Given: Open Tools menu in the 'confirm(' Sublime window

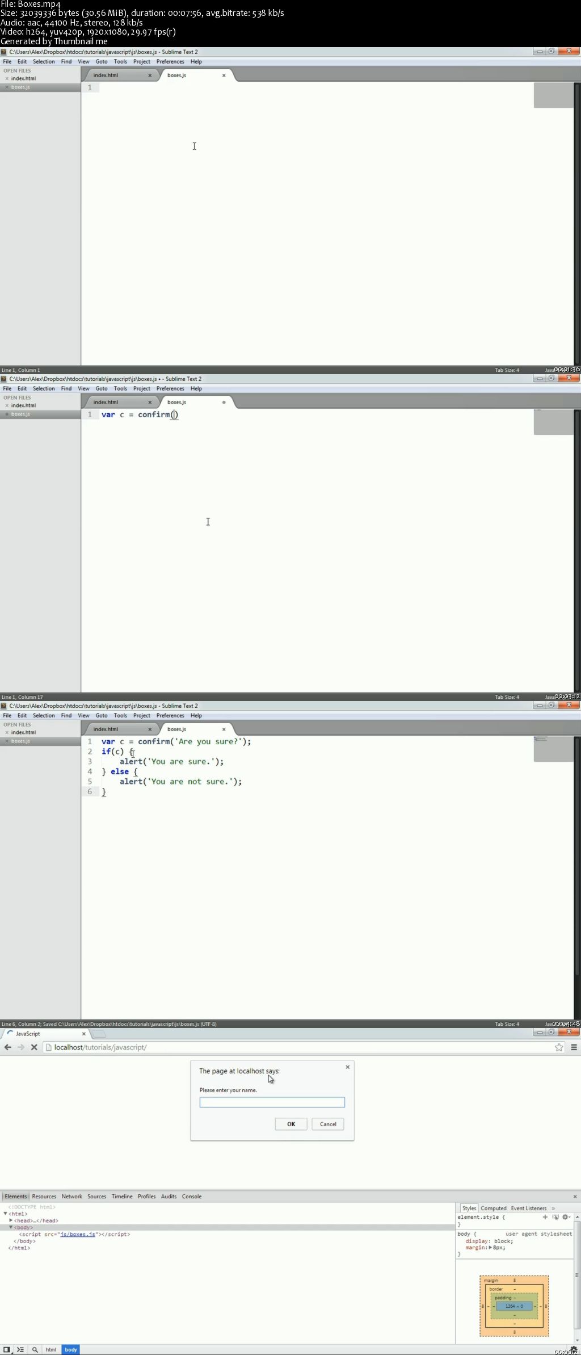Looking at the screenshot, I should click(x=120, y=388).
